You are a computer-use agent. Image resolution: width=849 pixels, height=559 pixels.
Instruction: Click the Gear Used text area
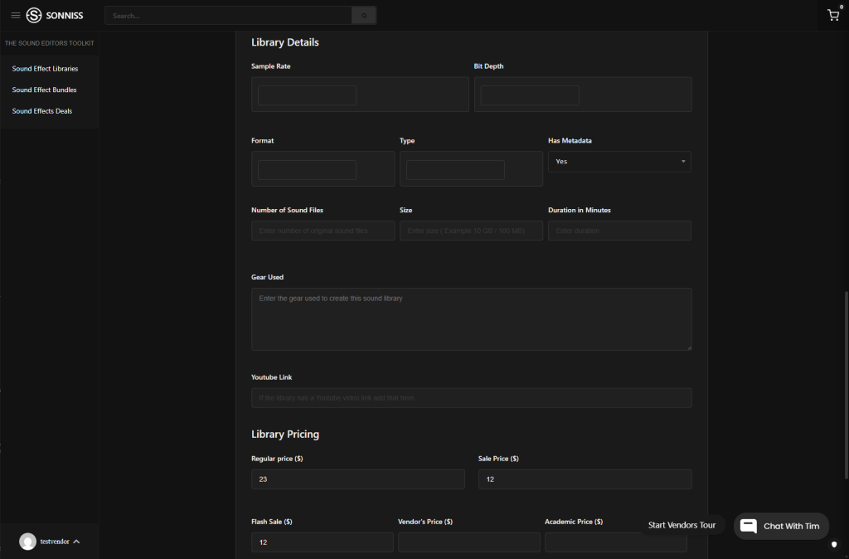pyautogui.click(x=471, y=319)
